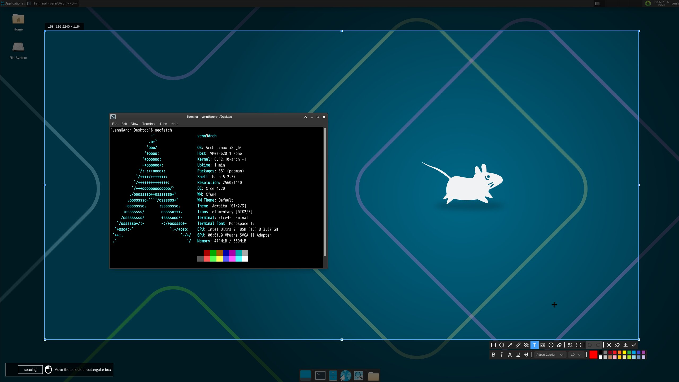
Task: Open the Adobe Courier font dropdown
Action: click(550, 355)
